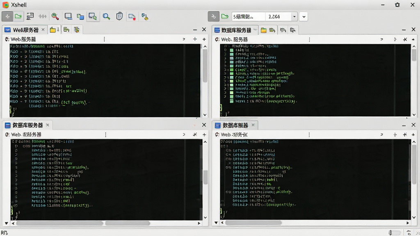Click the gray new session button at far left of toolbar
This screenshot has width=420, height=236.
coord(7,16)
